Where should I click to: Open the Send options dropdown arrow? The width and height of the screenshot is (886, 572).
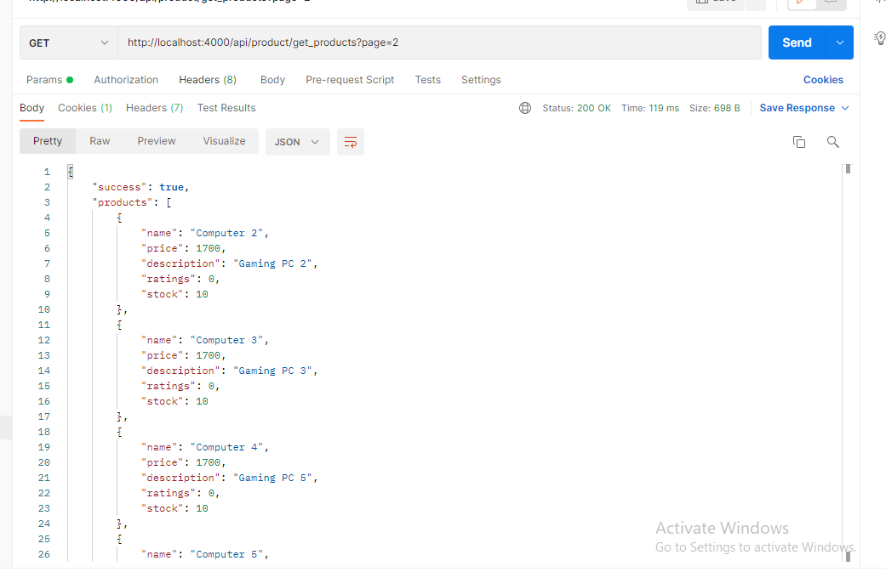(x=840, y=42)
